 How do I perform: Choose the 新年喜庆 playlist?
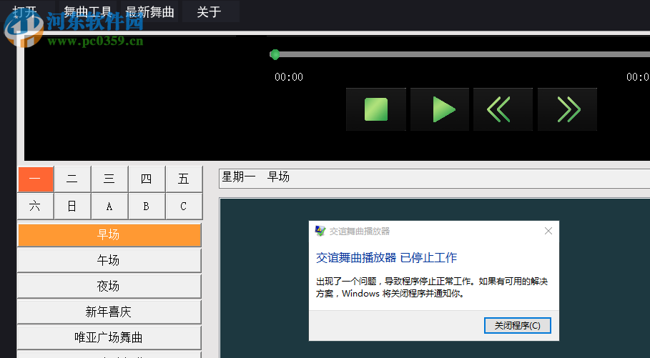pos(109,312)
